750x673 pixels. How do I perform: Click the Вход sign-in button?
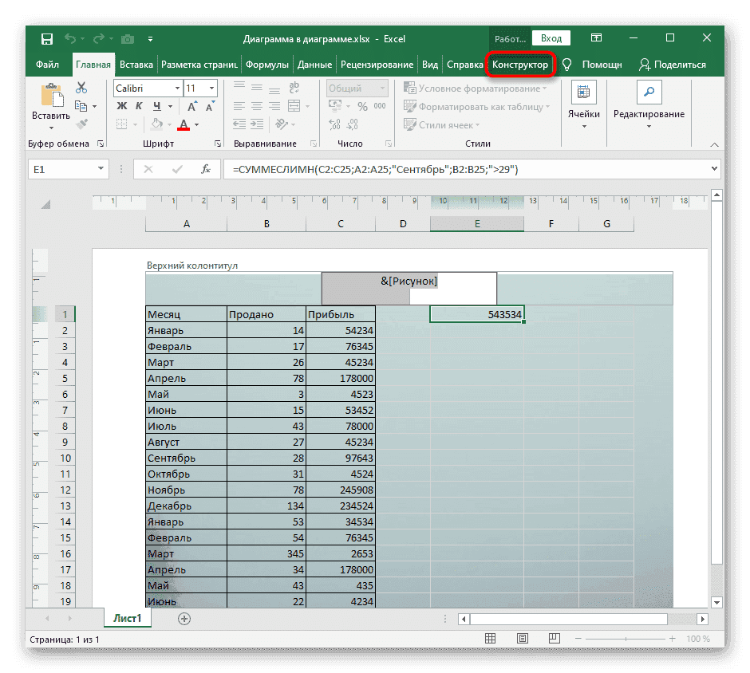(551, 38)
